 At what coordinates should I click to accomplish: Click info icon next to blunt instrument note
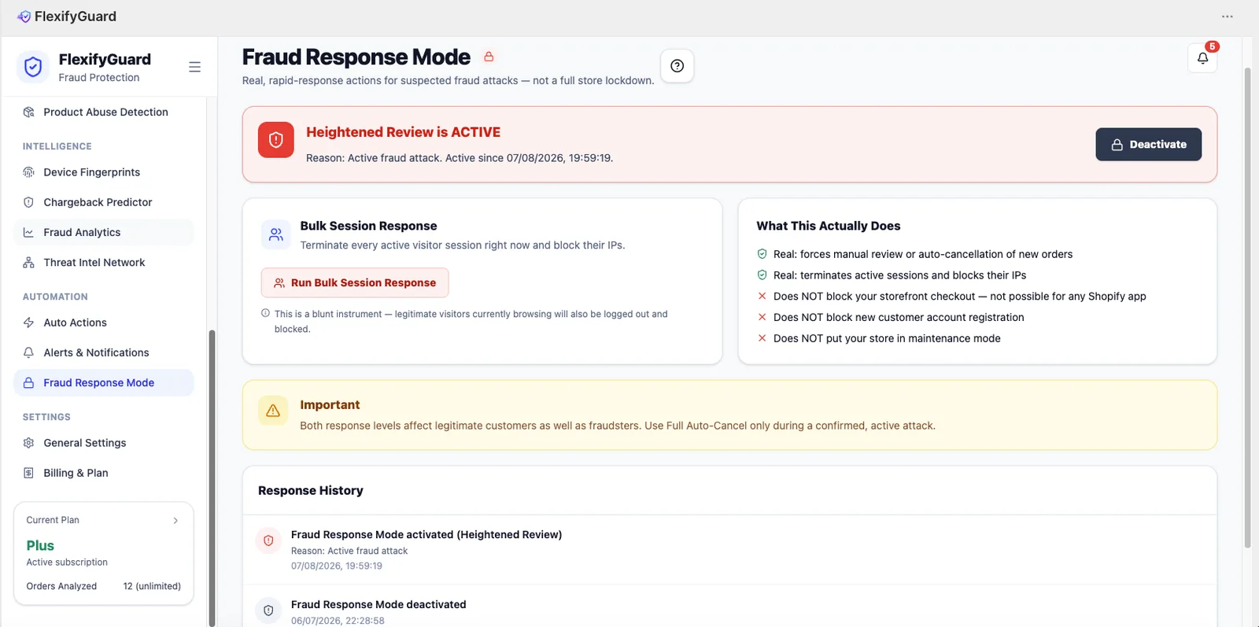(265, 313)
